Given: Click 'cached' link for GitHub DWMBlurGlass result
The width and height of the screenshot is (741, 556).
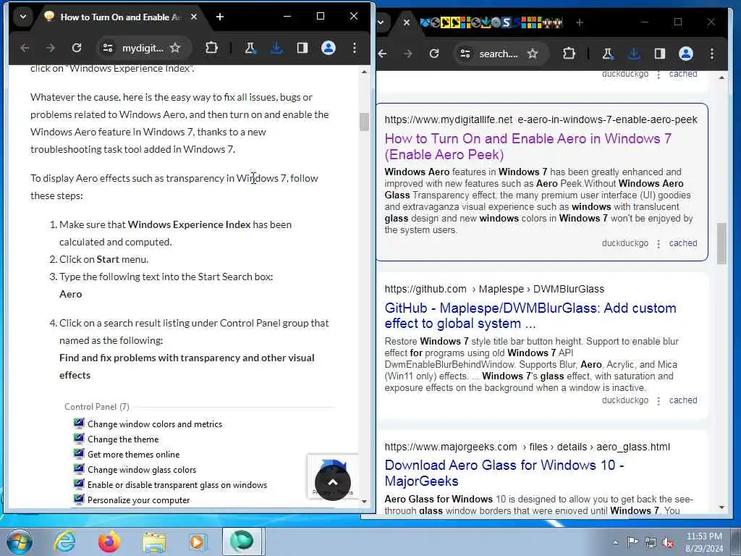Looking at the screenshot, I should pos(683,400).
